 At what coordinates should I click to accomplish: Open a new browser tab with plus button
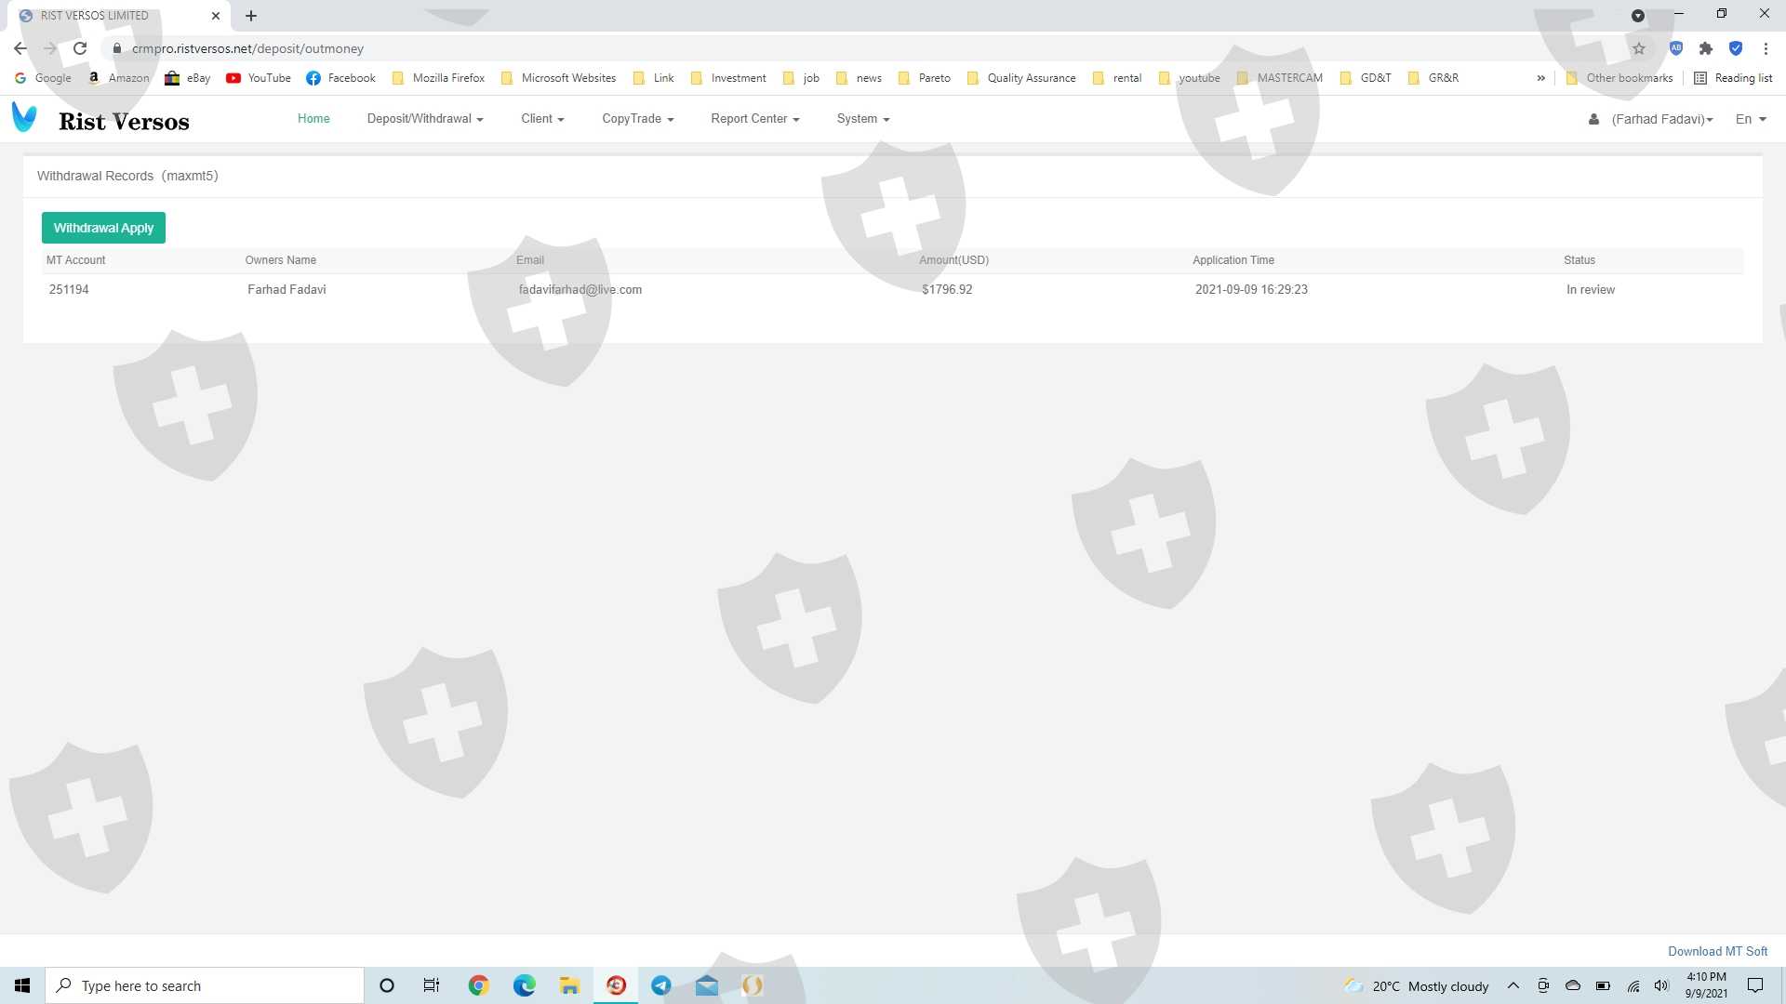[251, 16]
